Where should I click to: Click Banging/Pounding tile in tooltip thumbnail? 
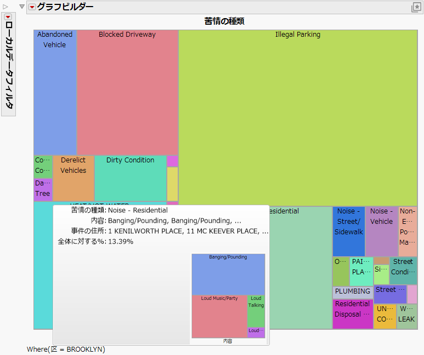pos(228,274)
